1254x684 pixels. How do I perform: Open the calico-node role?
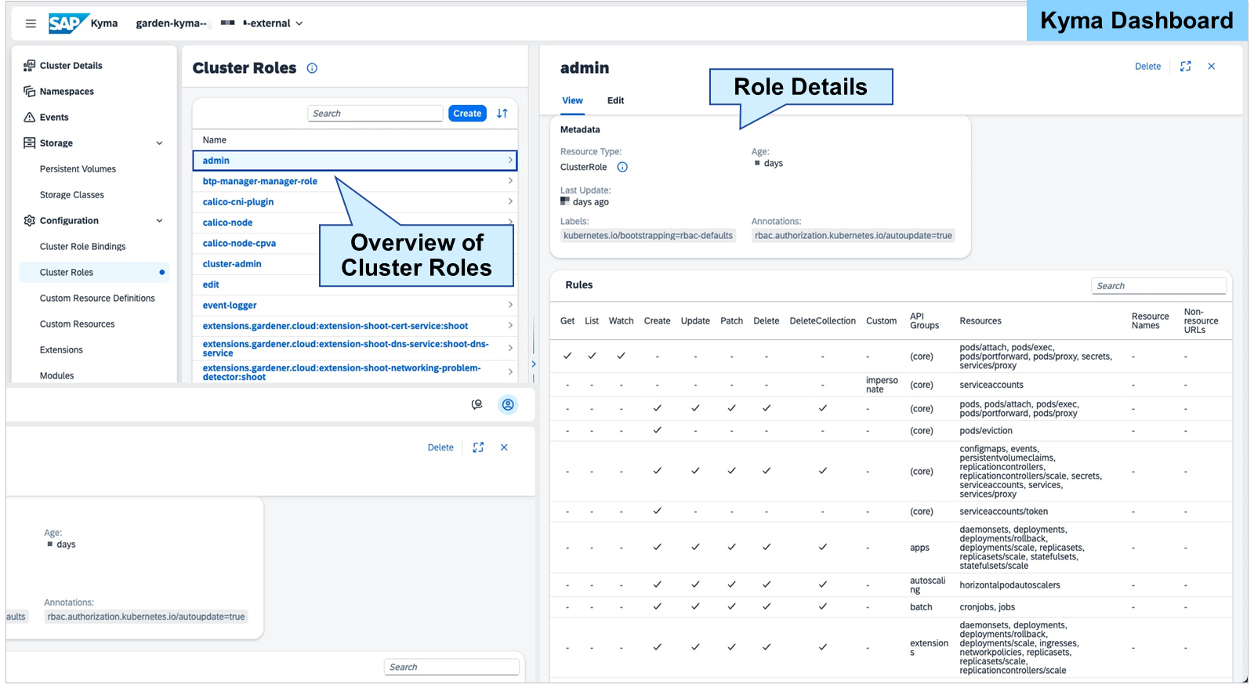click(x=227, y=223)
